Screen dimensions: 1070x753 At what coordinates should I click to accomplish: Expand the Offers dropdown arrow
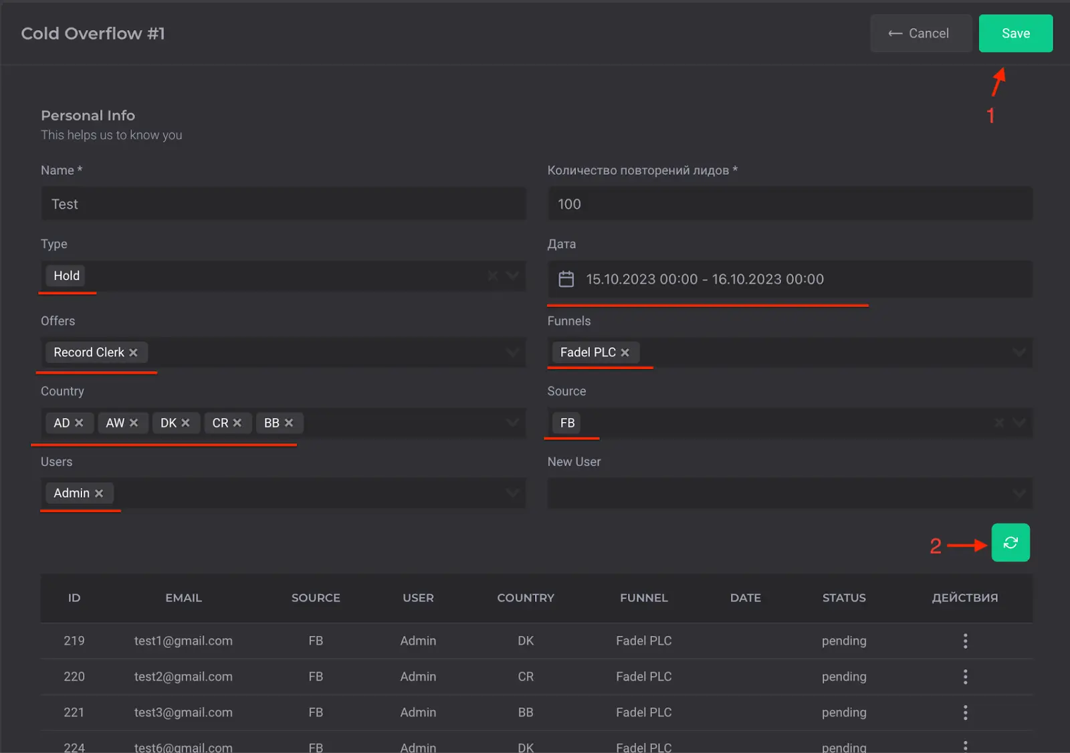click(x=513, y=352)
